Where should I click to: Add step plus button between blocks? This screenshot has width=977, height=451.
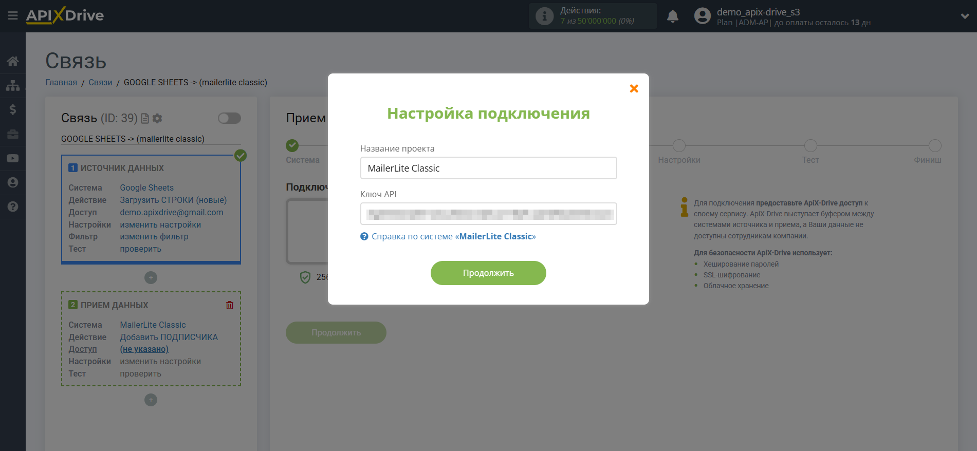click(151, 277)
